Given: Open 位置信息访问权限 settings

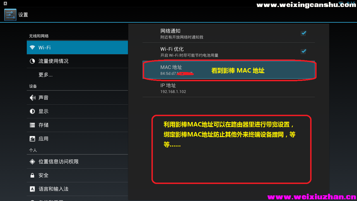Looking at the screenshot, I should click(x=77, y=162).
